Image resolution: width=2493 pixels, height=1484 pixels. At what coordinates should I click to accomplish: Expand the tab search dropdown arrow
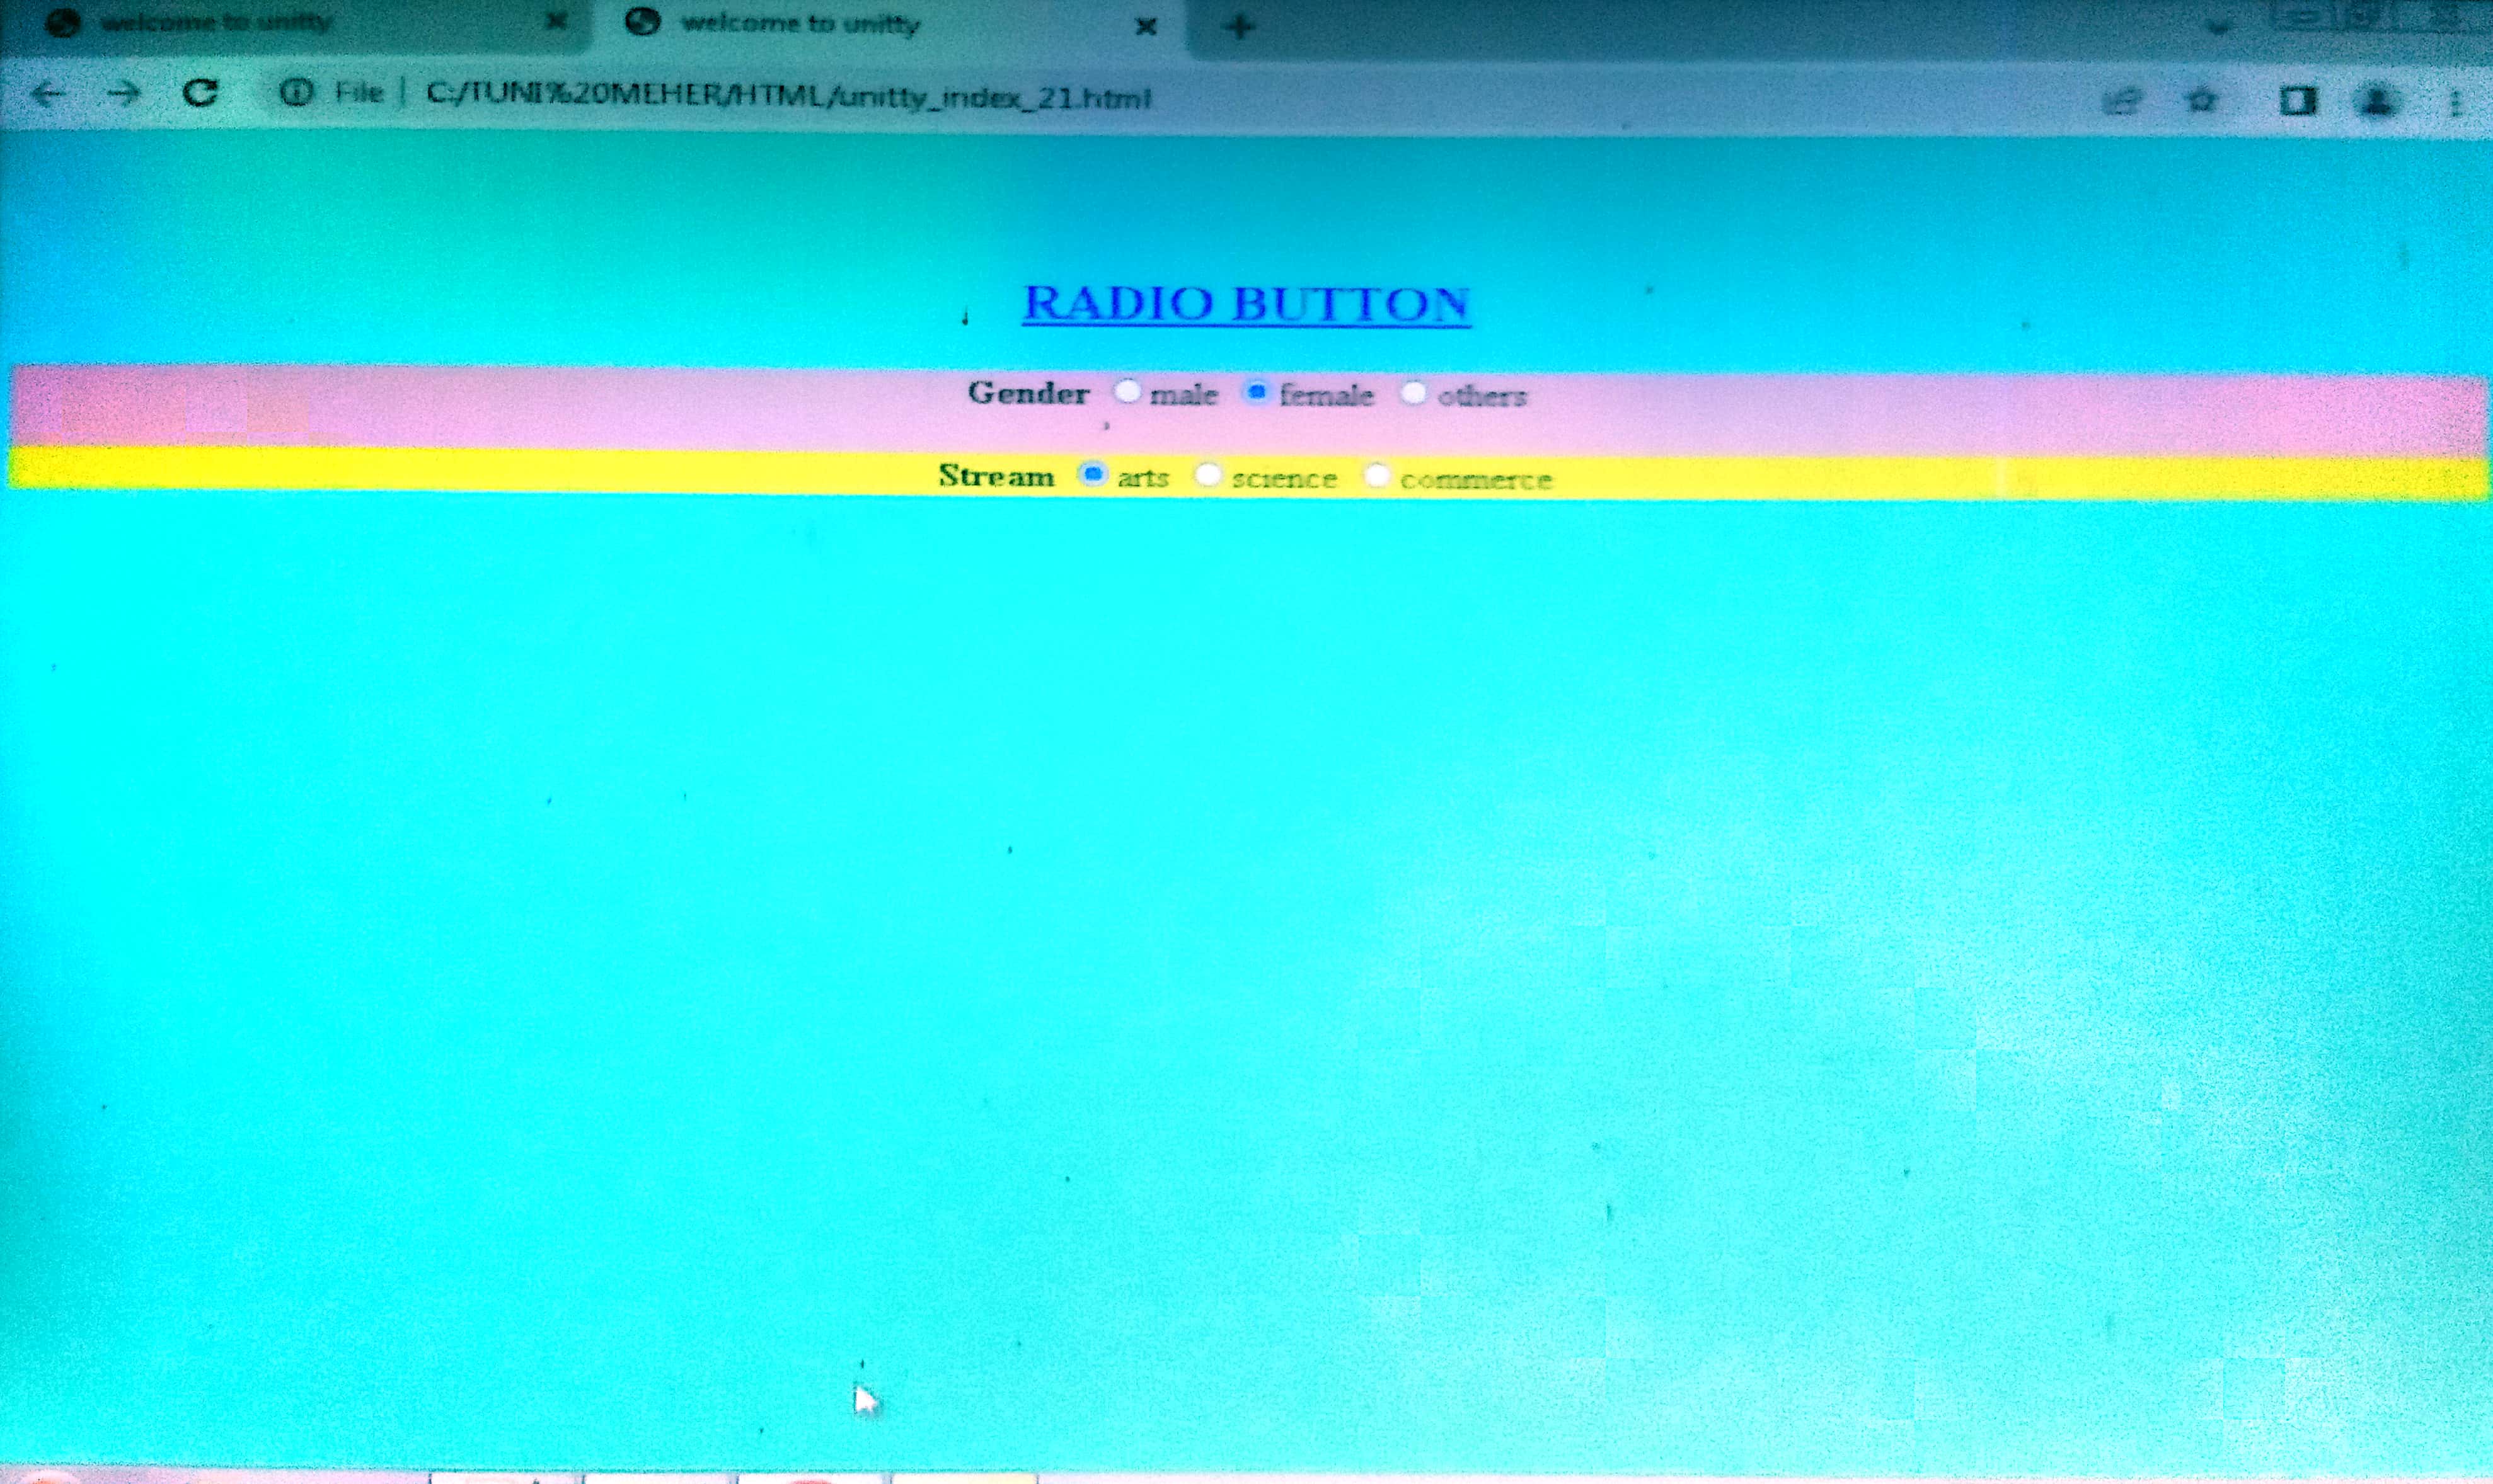coord(2218,27)
